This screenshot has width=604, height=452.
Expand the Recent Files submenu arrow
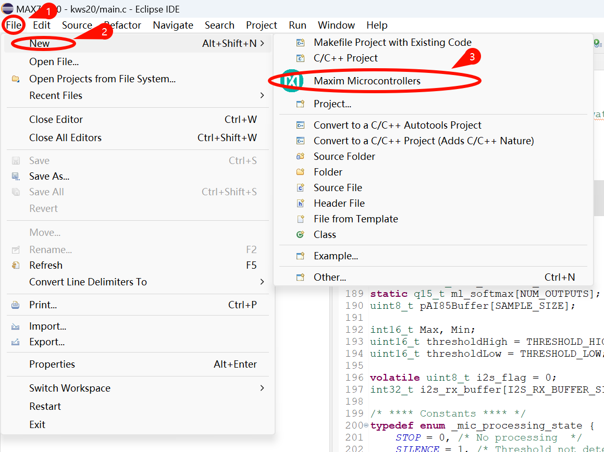pyautogui.click(x=262, y=95)
